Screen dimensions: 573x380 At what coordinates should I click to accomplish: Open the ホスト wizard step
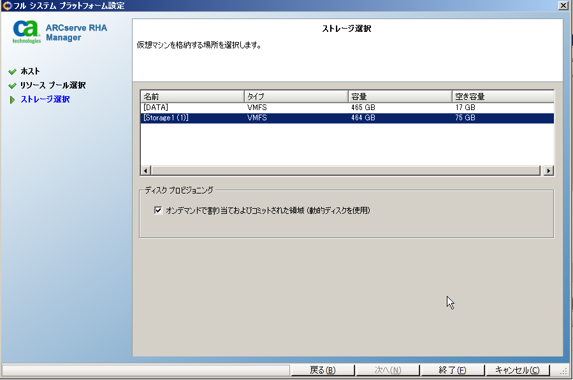point(30,71)
